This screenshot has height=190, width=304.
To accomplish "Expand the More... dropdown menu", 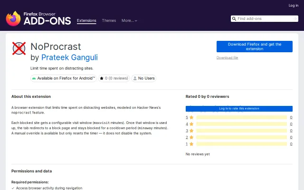I will (x=129, y=20).
